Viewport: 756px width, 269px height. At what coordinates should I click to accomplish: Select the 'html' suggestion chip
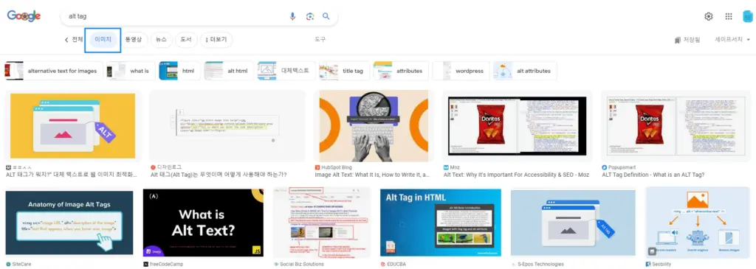pos(179,71)
